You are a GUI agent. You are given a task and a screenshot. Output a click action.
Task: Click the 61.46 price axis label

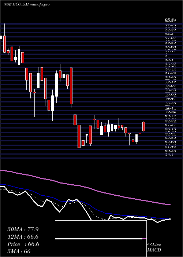tap(171, 146)
